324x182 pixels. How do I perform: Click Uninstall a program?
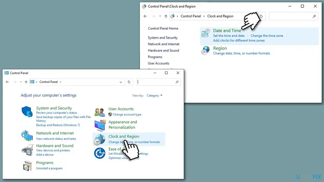point(49,168)
